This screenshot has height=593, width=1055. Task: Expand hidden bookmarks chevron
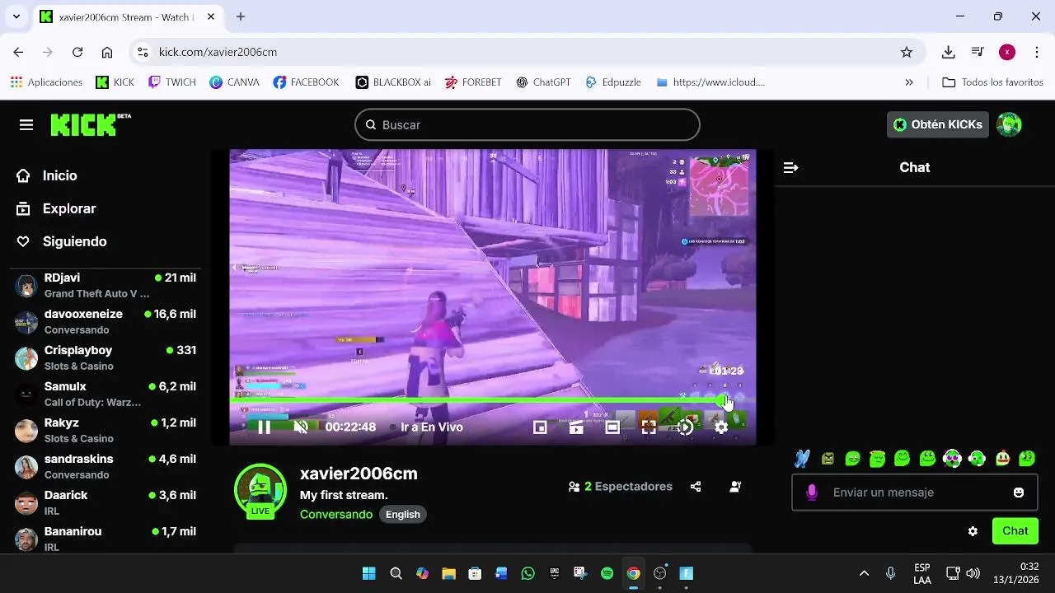pyautogui.click(x=909, y=82)
